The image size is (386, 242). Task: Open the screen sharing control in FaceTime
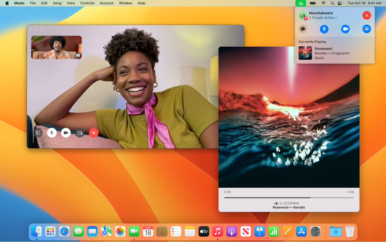[x=80, y=133]
